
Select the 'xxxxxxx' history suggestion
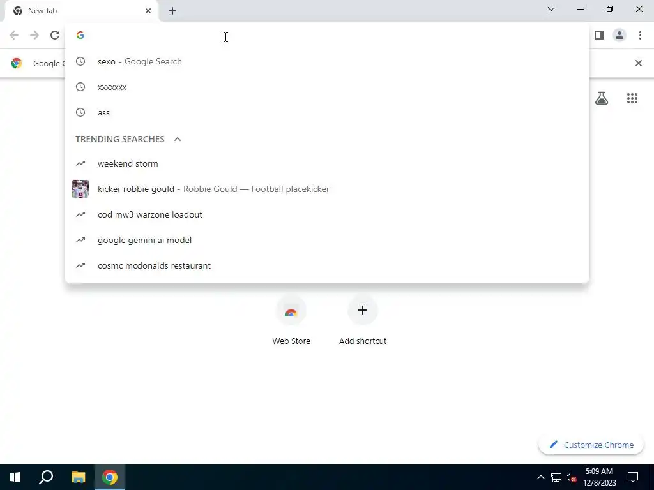point(327,87)
